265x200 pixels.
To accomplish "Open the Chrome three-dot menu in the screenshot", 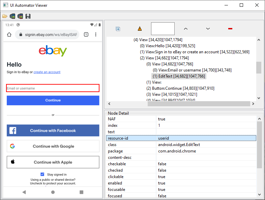I will 96,35.
